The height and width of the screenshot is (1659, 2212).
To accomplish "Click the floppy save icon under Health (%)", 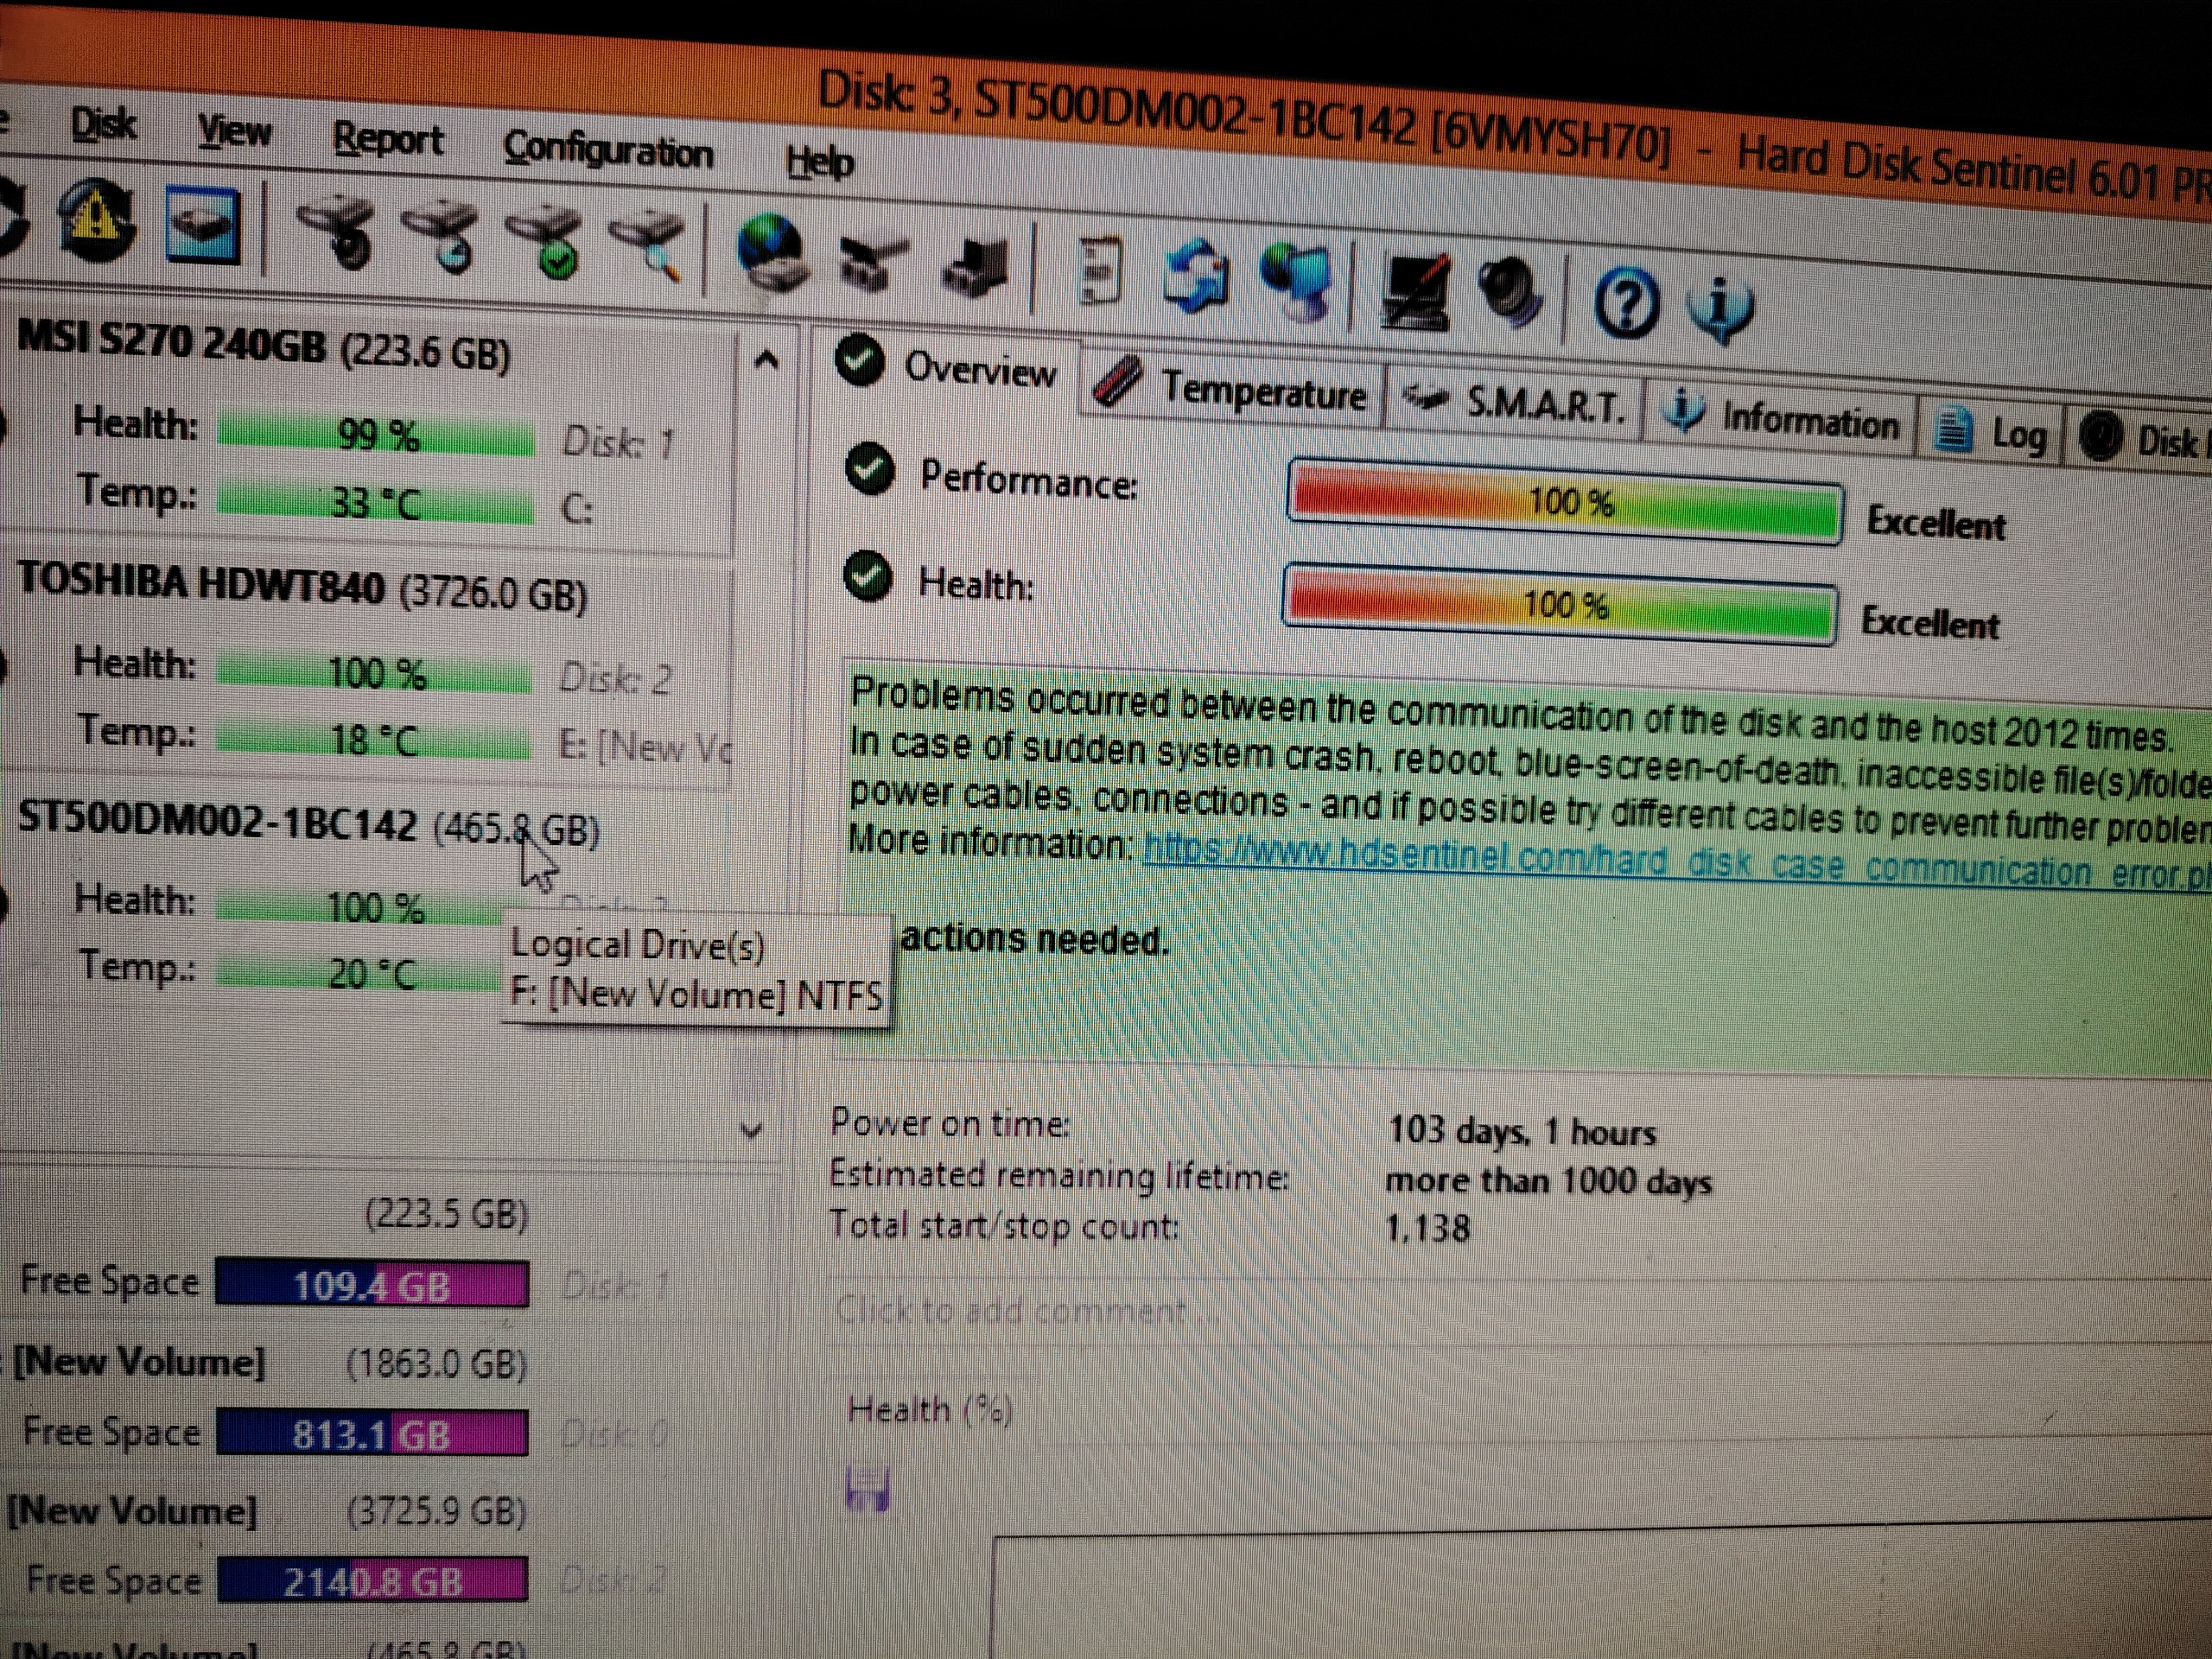I will 867,1489.
